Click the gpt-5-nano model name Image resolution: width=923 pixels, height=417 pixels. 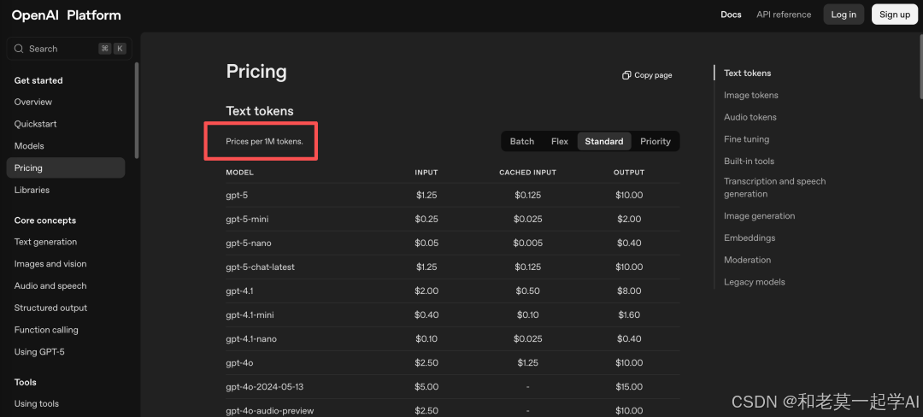point(249,243)
